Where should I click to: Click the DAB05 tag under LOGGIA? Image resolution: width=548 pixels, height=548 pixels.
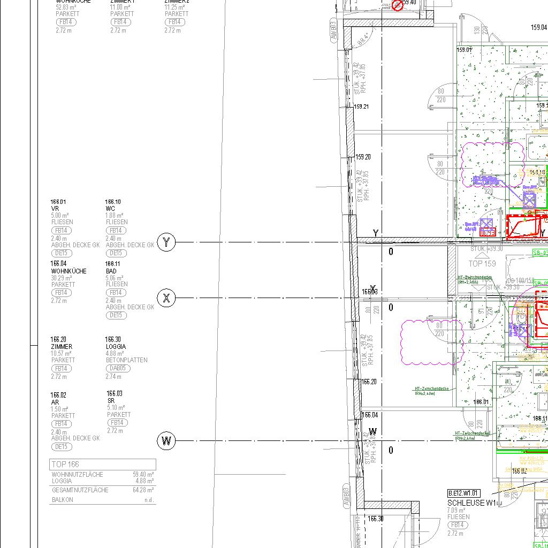(118, 368)
